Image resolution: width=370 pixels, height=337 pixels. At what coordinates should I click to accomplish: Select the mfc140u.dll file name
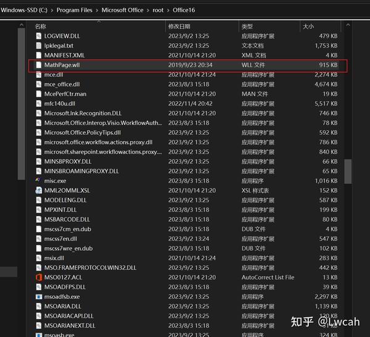60,104
